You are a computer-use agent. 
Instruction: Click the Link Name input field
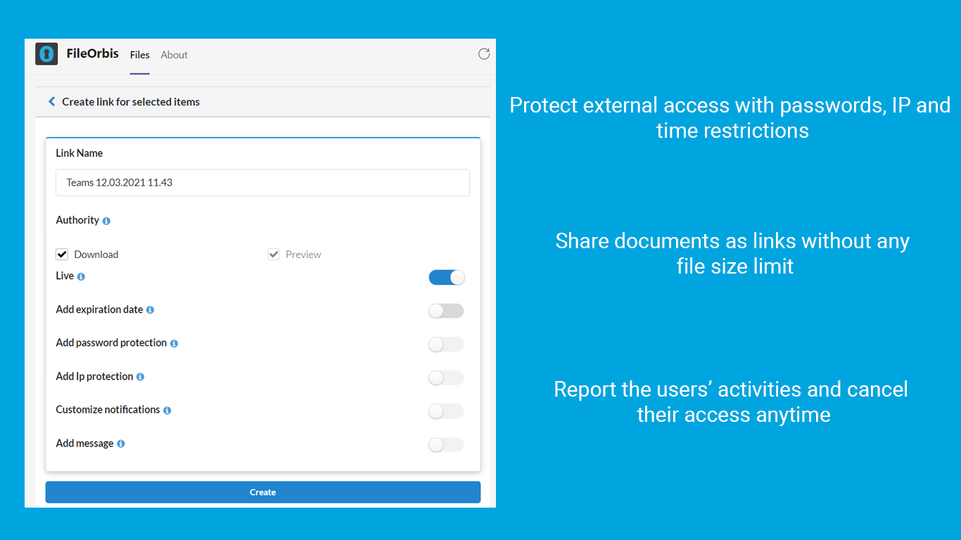(263, 183)
